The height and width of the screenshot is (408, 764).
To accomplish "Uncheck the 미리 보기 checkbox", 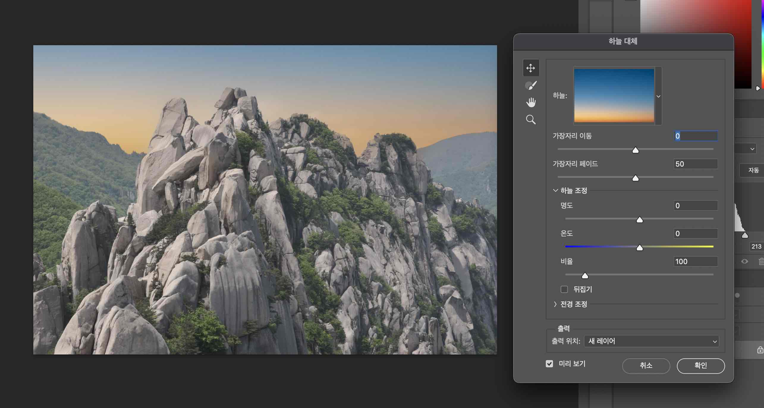I will click(x=549, y=364).
